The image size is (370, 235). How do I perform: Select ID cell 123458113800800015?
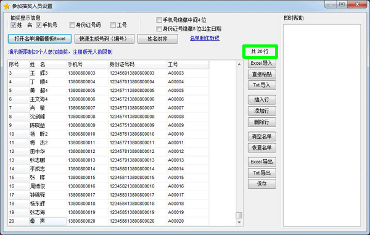click(x=138, y=178)
